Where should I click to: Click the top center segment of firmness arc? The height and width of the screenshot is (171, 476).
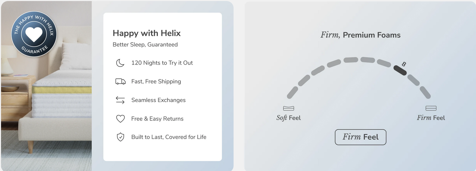(351, 60)
